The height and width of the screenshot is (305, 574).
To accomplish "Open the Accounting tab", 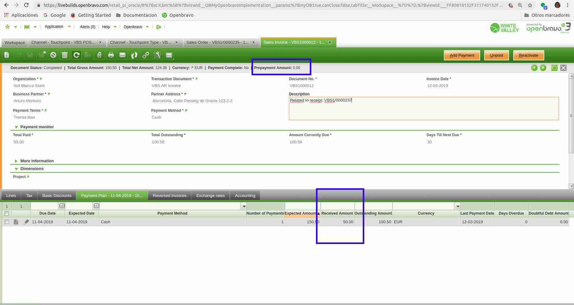I will pyautogui.click(x=245, y=195).
